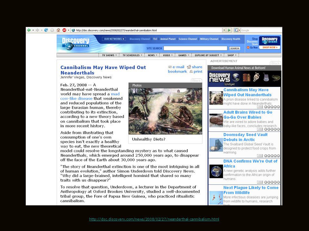
Task: Click the Adblock Plus ABP icon
Action: click(64, 30)
